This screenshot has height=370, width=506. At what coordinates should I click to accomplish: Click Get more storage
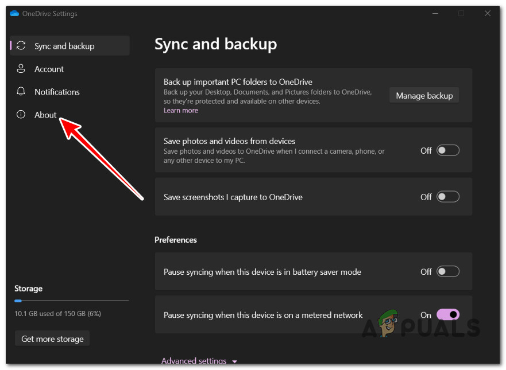pos(52,338)
